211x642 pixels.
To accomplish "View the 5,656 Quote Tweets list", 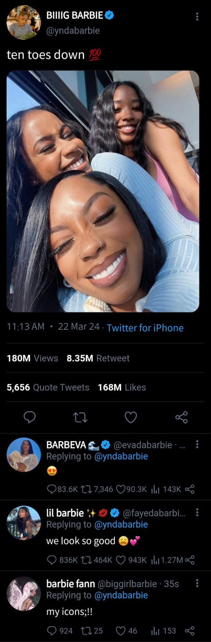I will [x=48, y=387].
